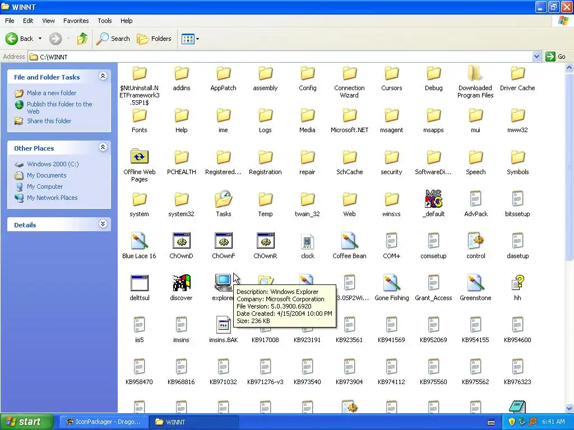This screenshot has width=574, height=430.
Task: Select the Tasks folder icon
Action: click(223, 199)
